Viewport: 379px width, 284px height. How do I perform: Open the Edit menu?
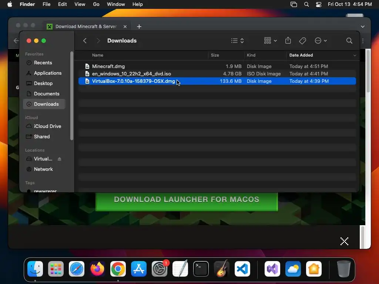pos(62,4)
